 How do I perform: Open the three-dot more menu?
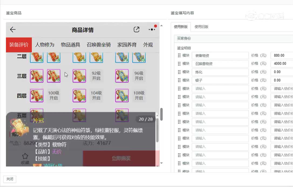point(152,29)
